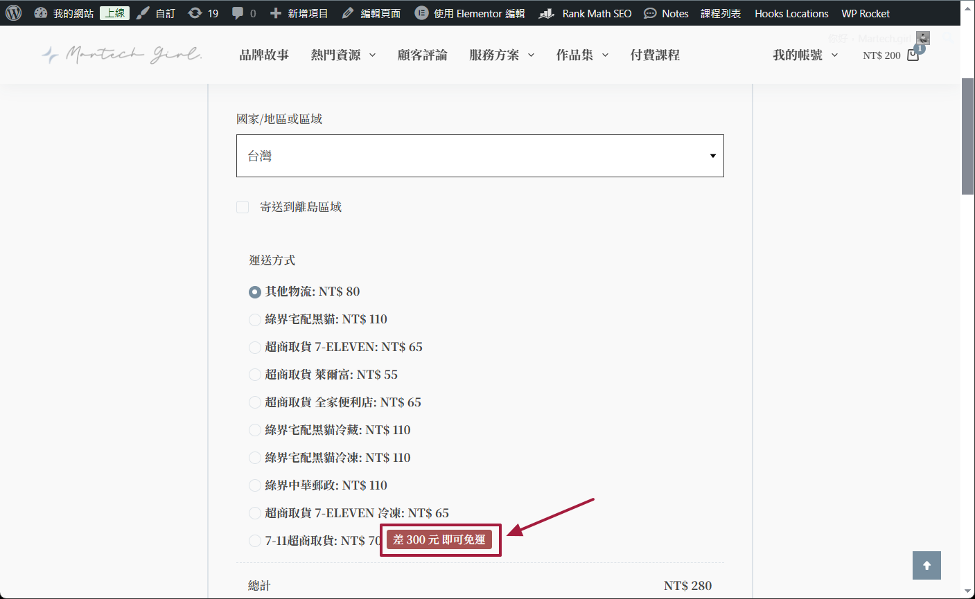The width and height of the screenshot is (975, 599).
Task: Expand the 熱門資源 navigation menu
Action: pos(343,55)
